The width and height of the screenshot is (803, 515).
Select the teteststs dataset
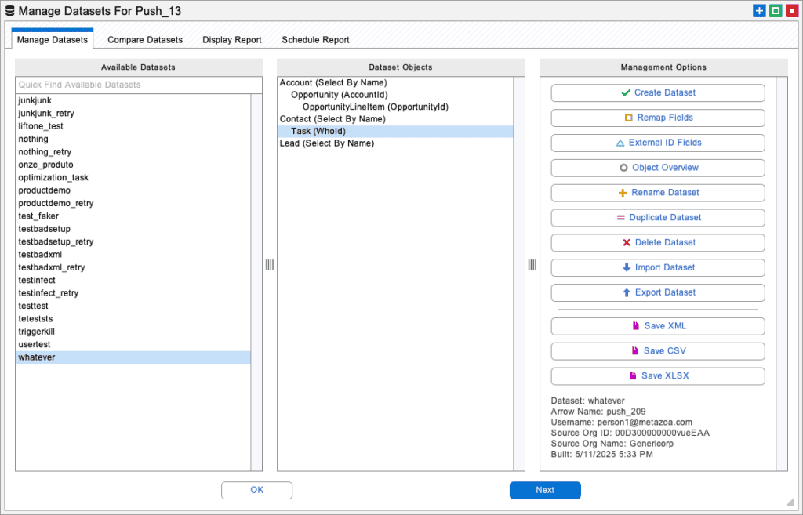[x=133, y=319]
